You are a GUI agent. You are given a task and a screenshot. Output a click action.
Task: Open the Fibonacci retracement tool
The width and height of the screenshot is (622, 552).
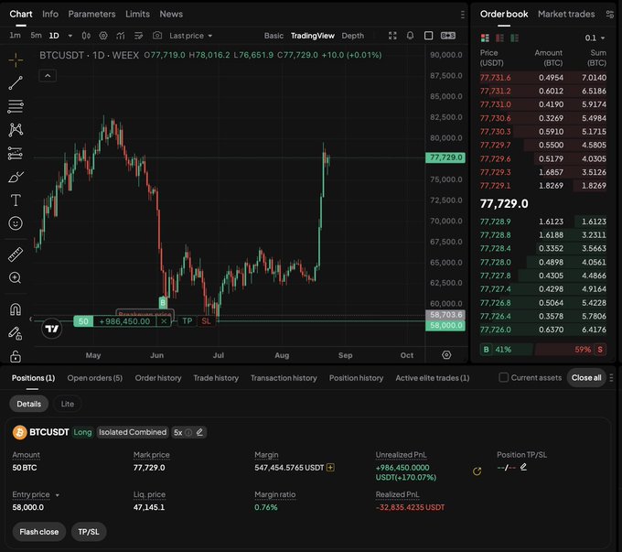coord(16,106)
